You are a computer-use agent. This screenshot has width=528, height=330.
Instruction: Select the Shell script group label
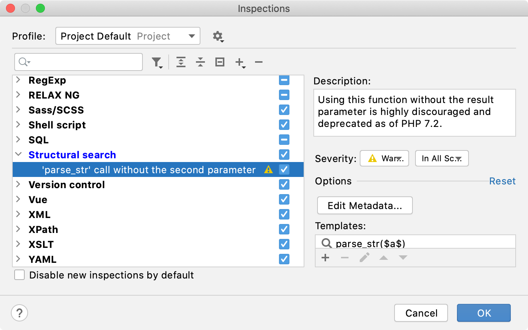tap(57, 125)
